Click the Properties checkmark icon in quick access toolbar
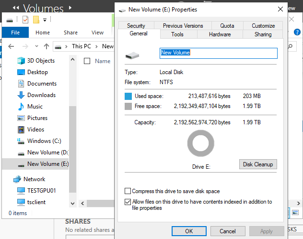 point(25,20)
